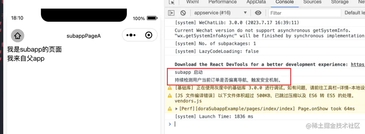Expand the Perf Page.onShow log entry
Screen dimensions: 365x134
(x=176, y=109)
